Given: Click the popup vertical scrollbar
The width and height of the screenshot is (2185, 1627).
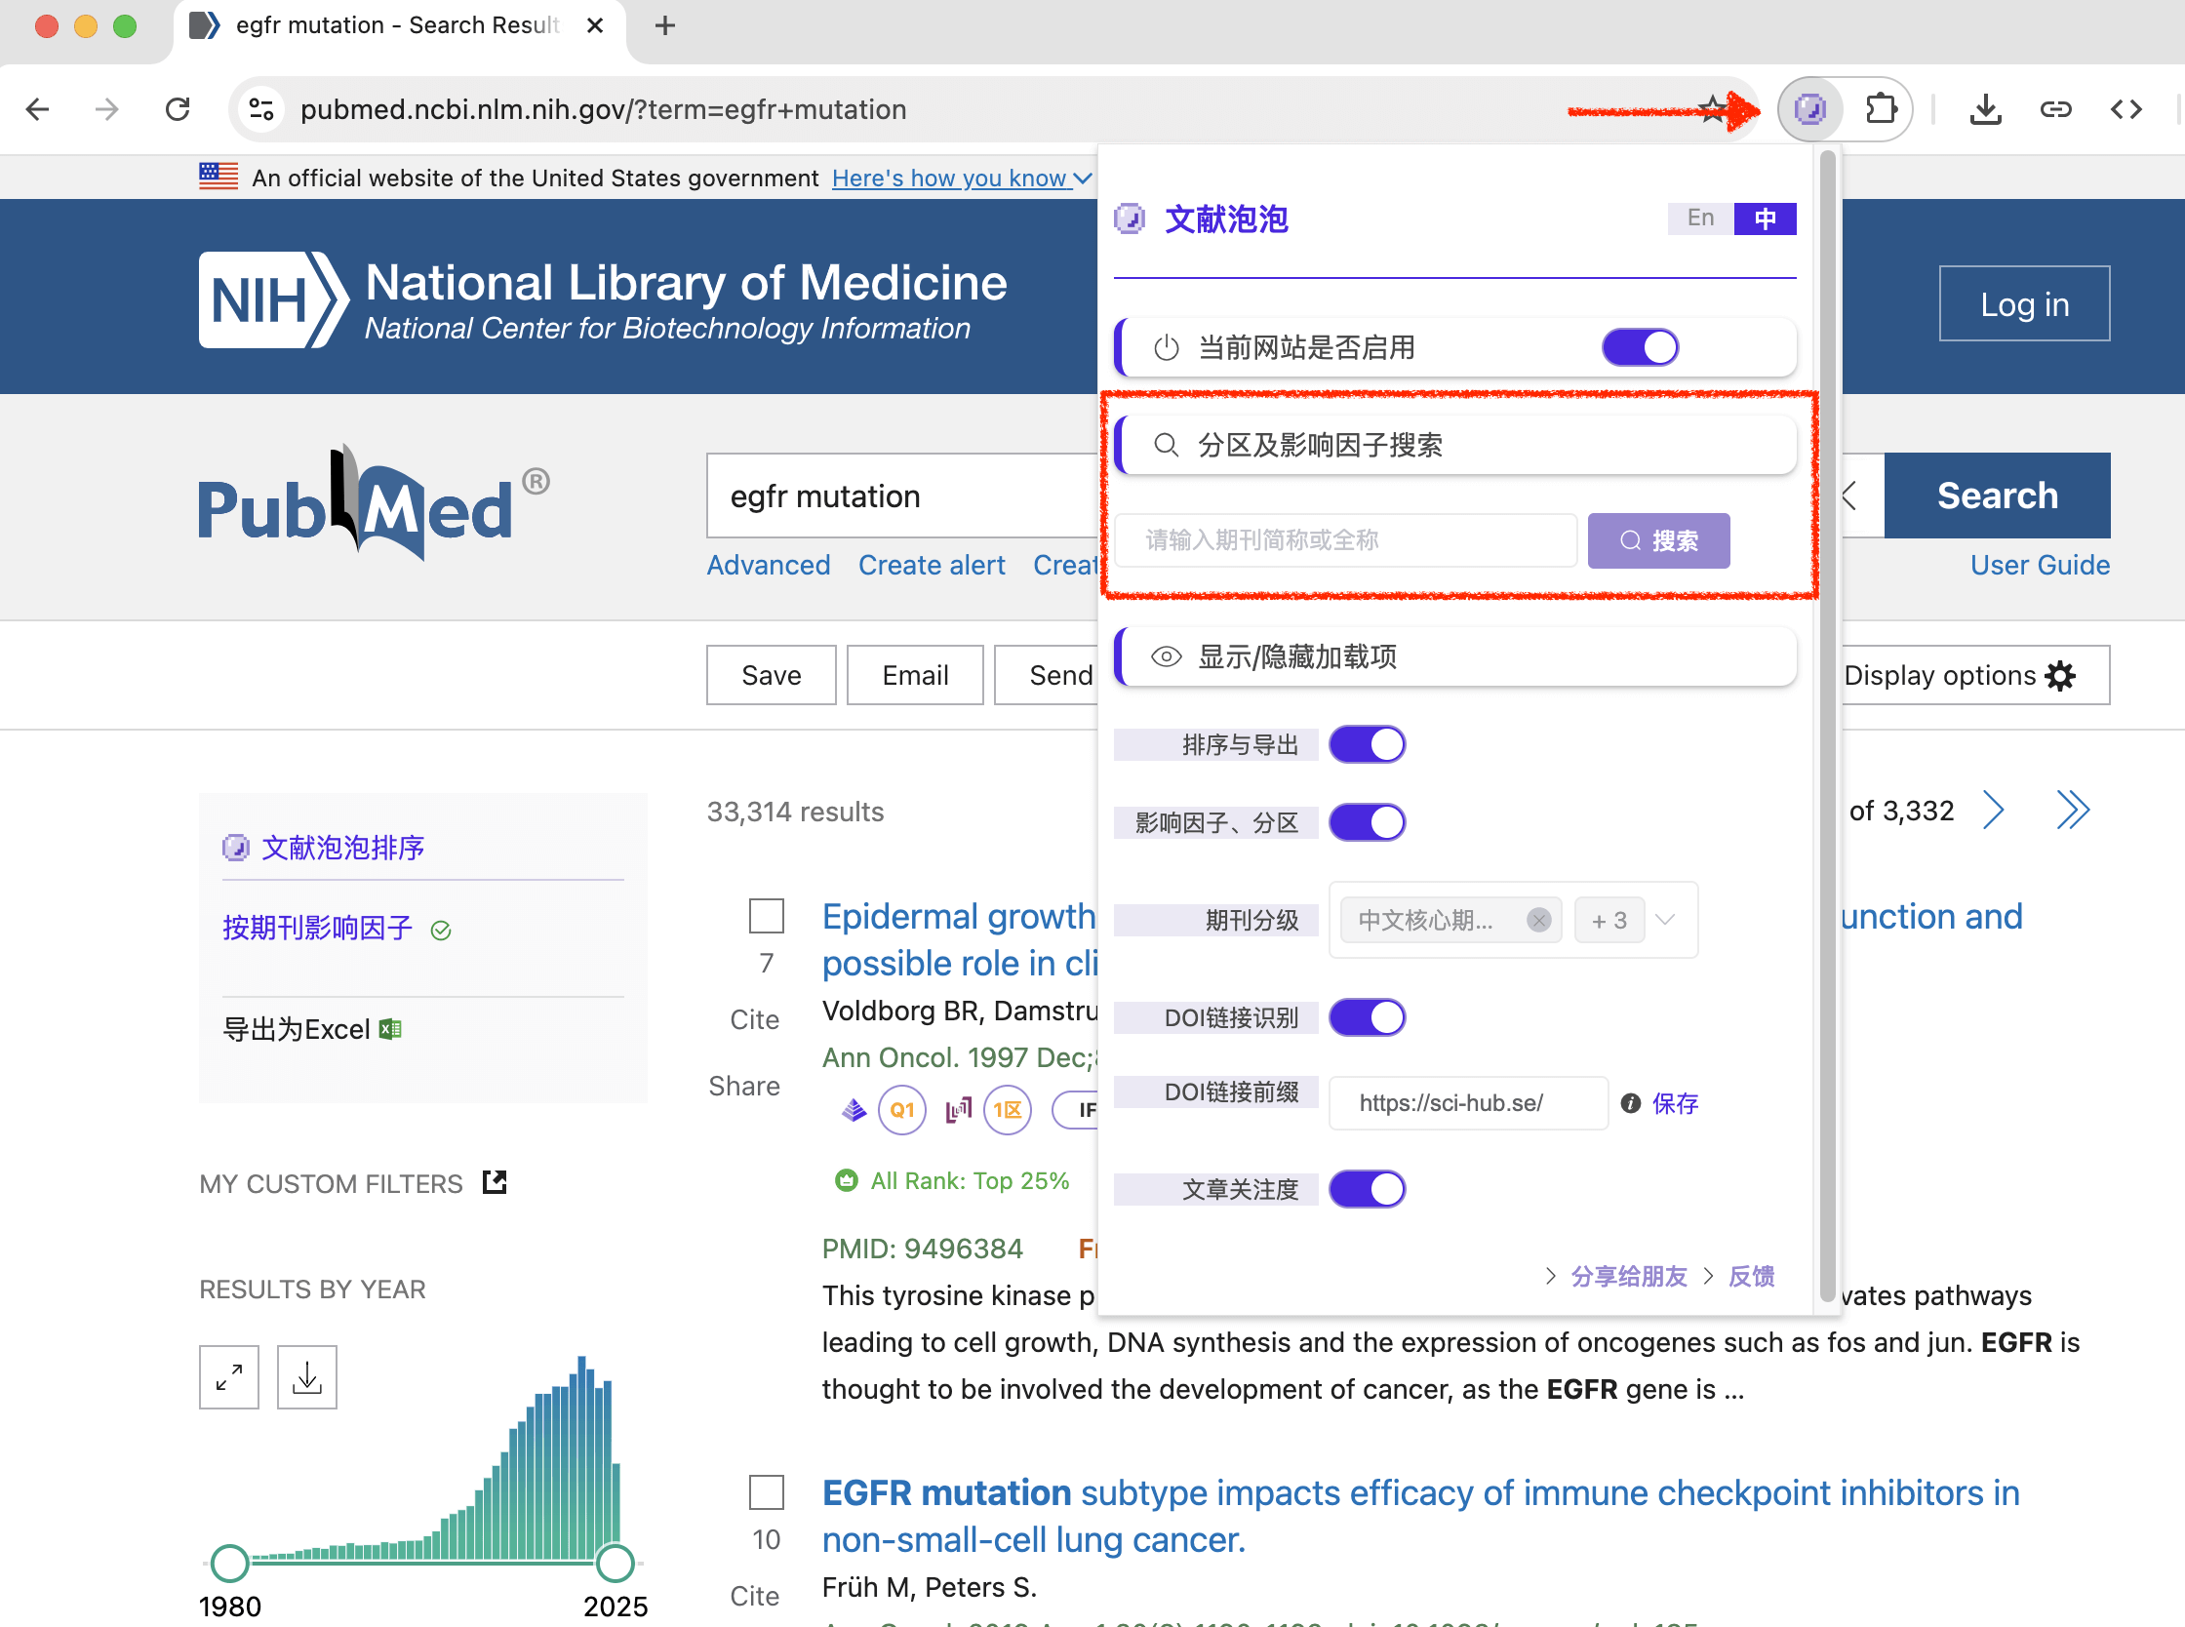Looking at the screenshot, I should coord(1827,727).
